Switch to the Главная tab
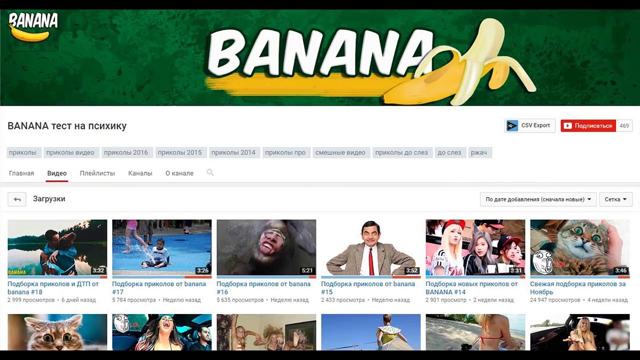 (21, 173)
